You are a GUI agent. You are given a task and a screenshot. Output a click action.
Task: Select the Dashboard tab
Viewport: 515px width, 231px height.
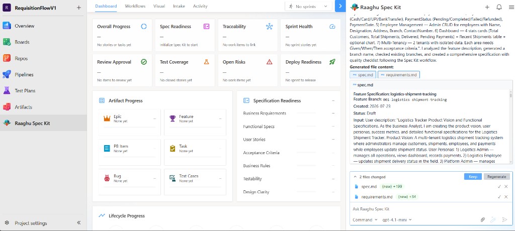click(x=106, y=6)
